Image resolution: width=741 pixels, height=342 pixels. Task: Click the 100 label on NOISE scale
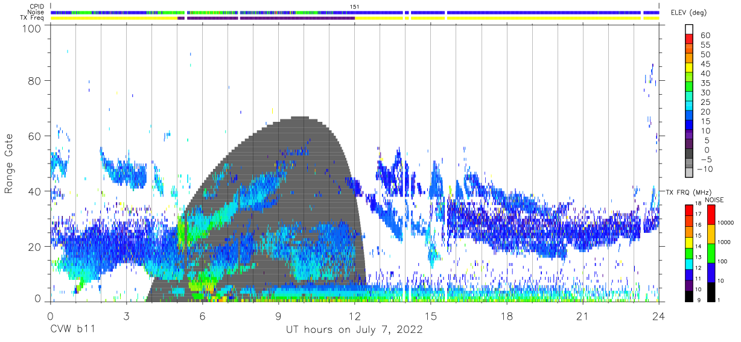(722, 261)
